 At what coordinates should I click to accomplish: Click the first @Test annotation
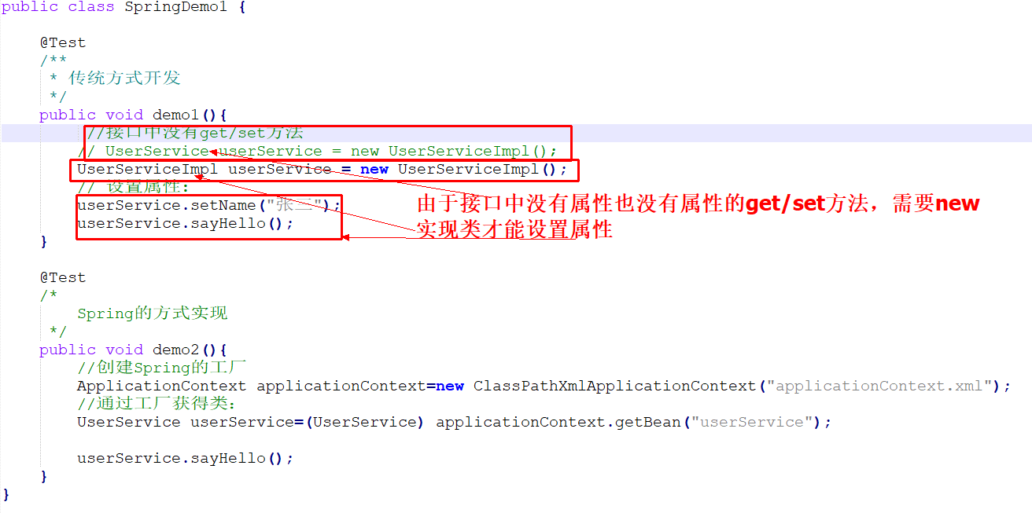[x=63, y=42]
